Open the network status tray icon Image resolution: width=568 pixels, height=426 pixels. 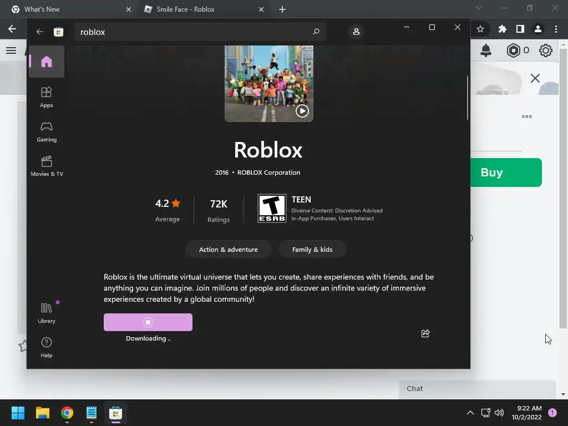485,413
